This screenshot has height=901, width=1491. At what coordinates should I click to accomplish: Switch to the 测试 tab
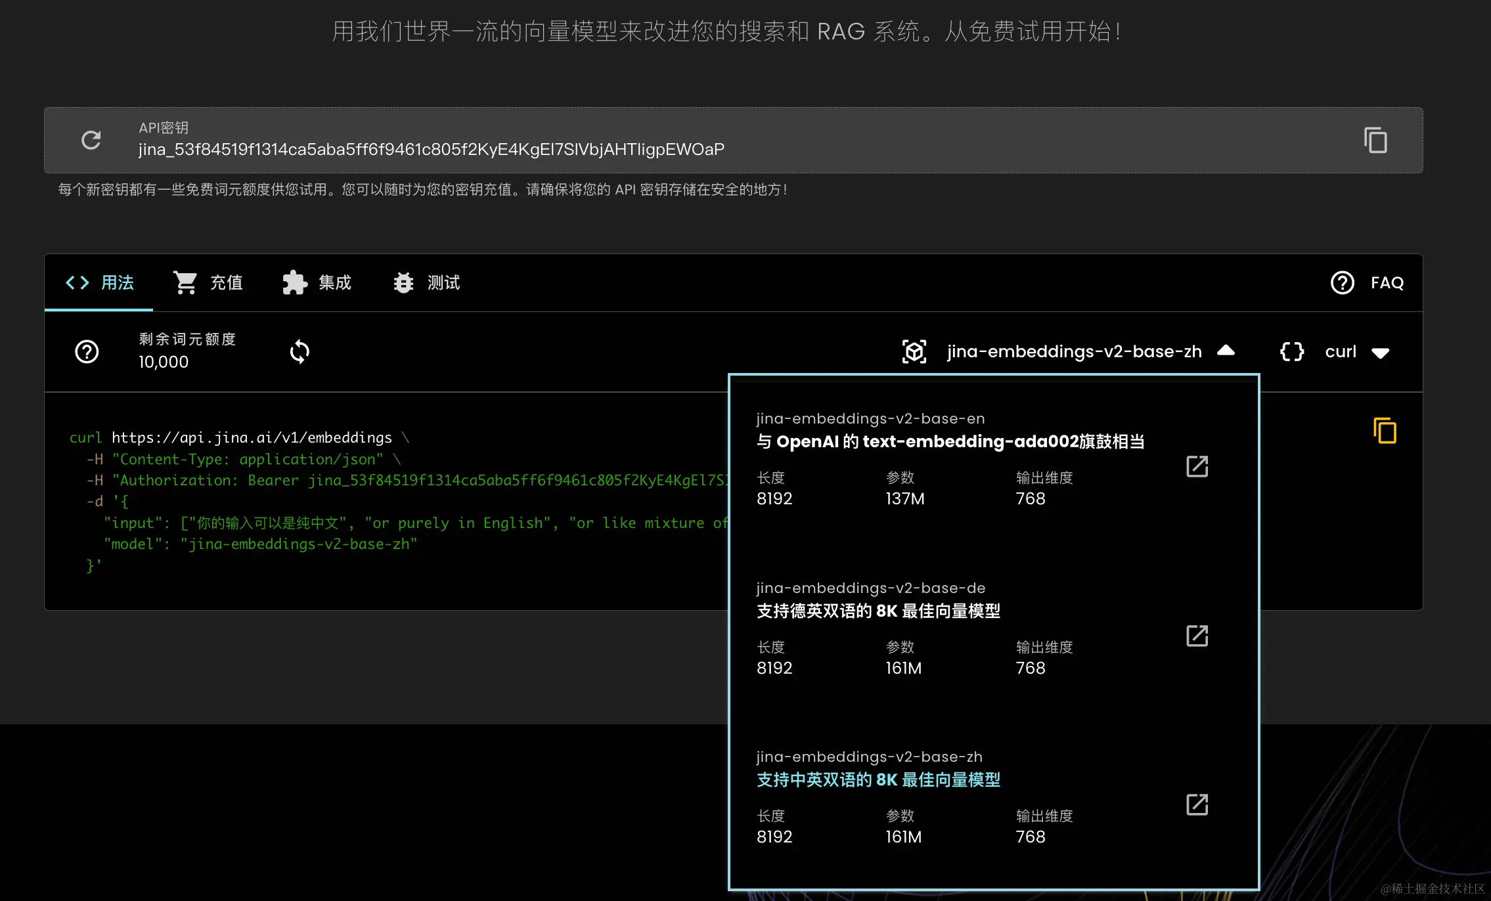(427, 283)
